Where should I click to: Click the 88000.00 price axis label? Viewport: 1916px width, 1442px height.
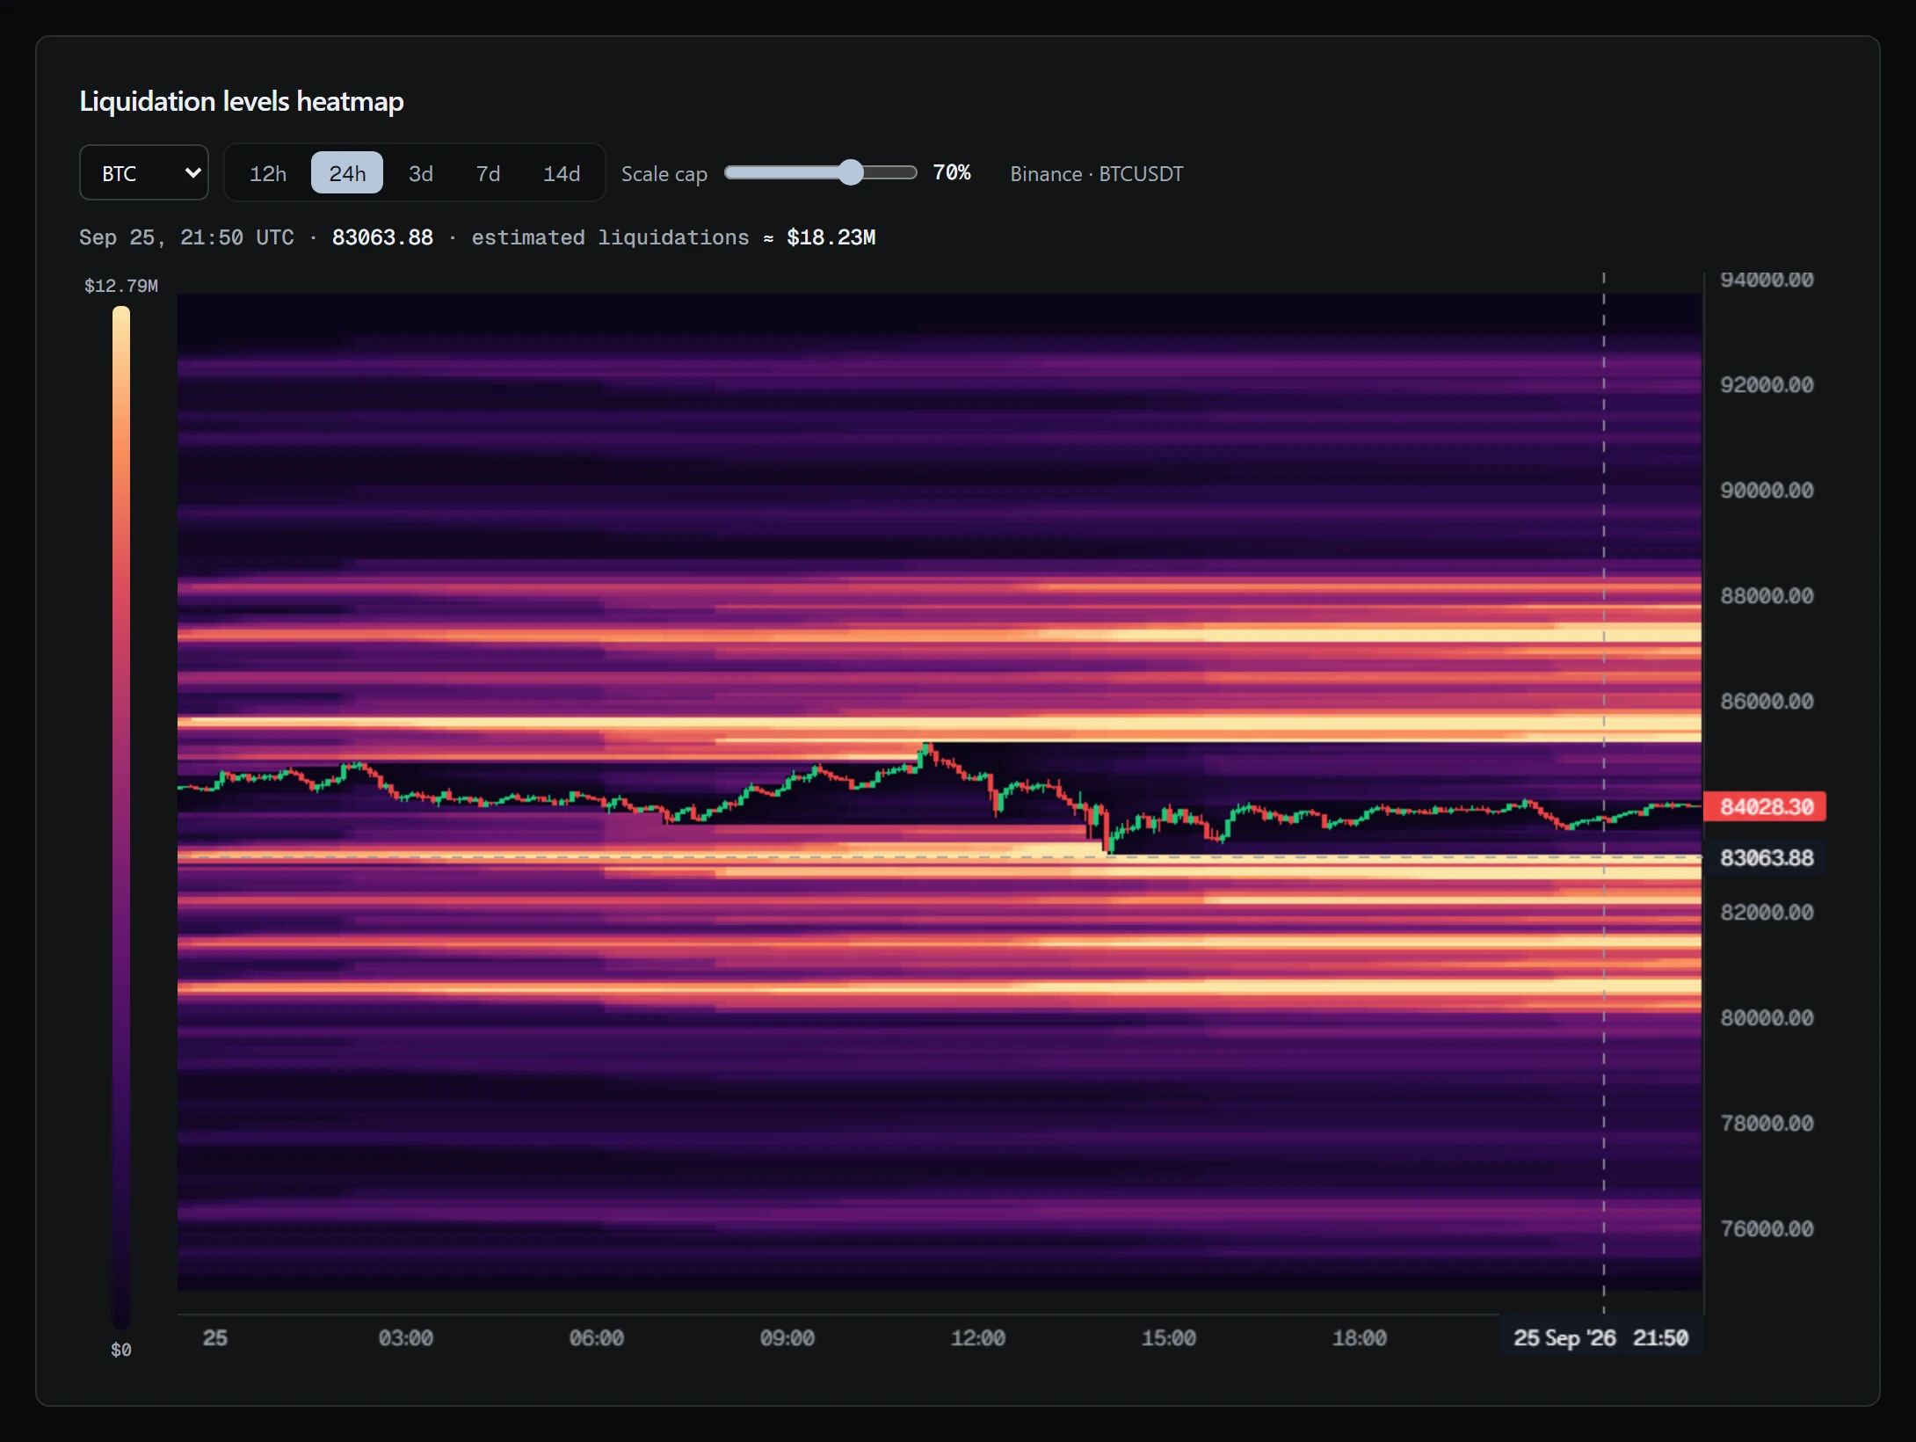1767,595
